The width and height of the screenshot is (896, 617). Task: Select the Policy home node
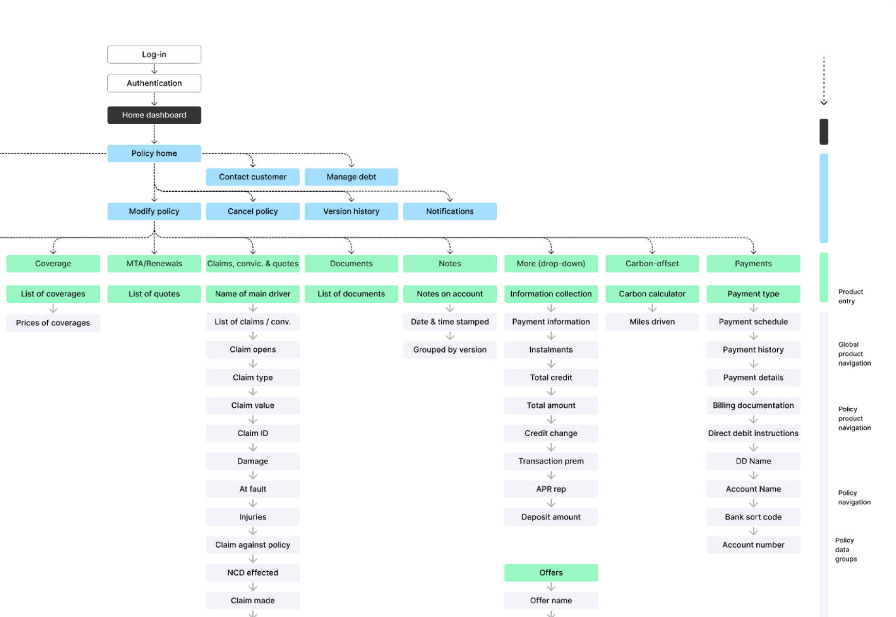pos(154,153)
